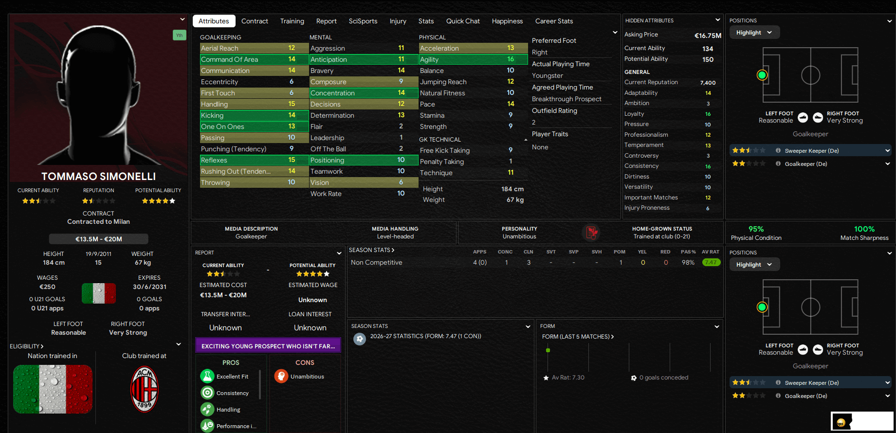This screenshot has height=433, width=896.
Task: Expand the Hidden Attributes panel menu
Action: 717,20
